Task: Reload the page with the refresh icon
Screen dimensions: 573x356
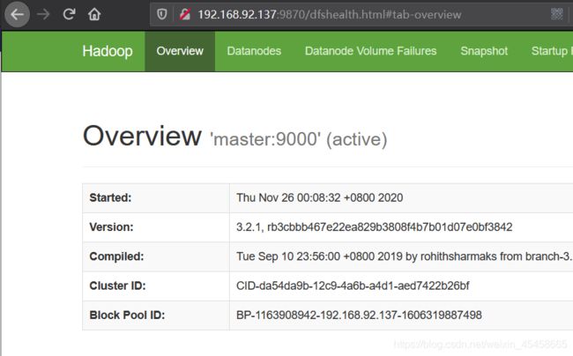Action: coord(69,15)
